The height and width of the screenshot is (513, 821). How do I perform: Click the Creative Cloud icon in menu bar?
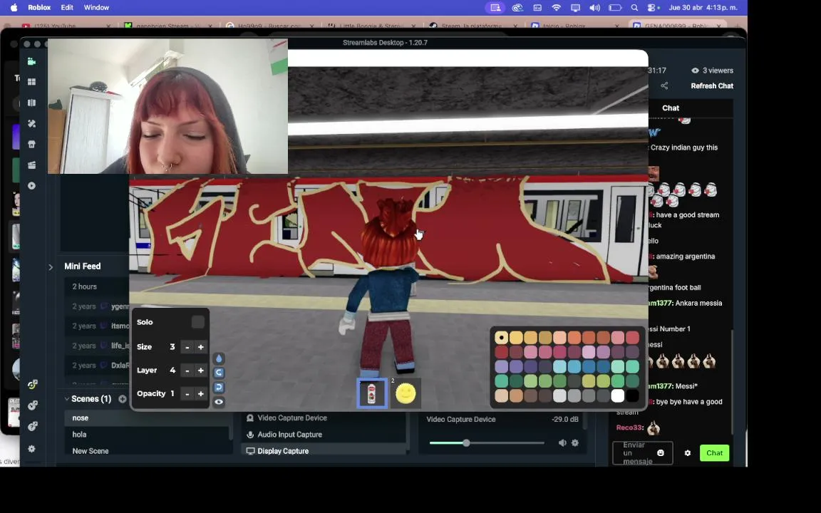pyautogui.click(x=517, y=8)
